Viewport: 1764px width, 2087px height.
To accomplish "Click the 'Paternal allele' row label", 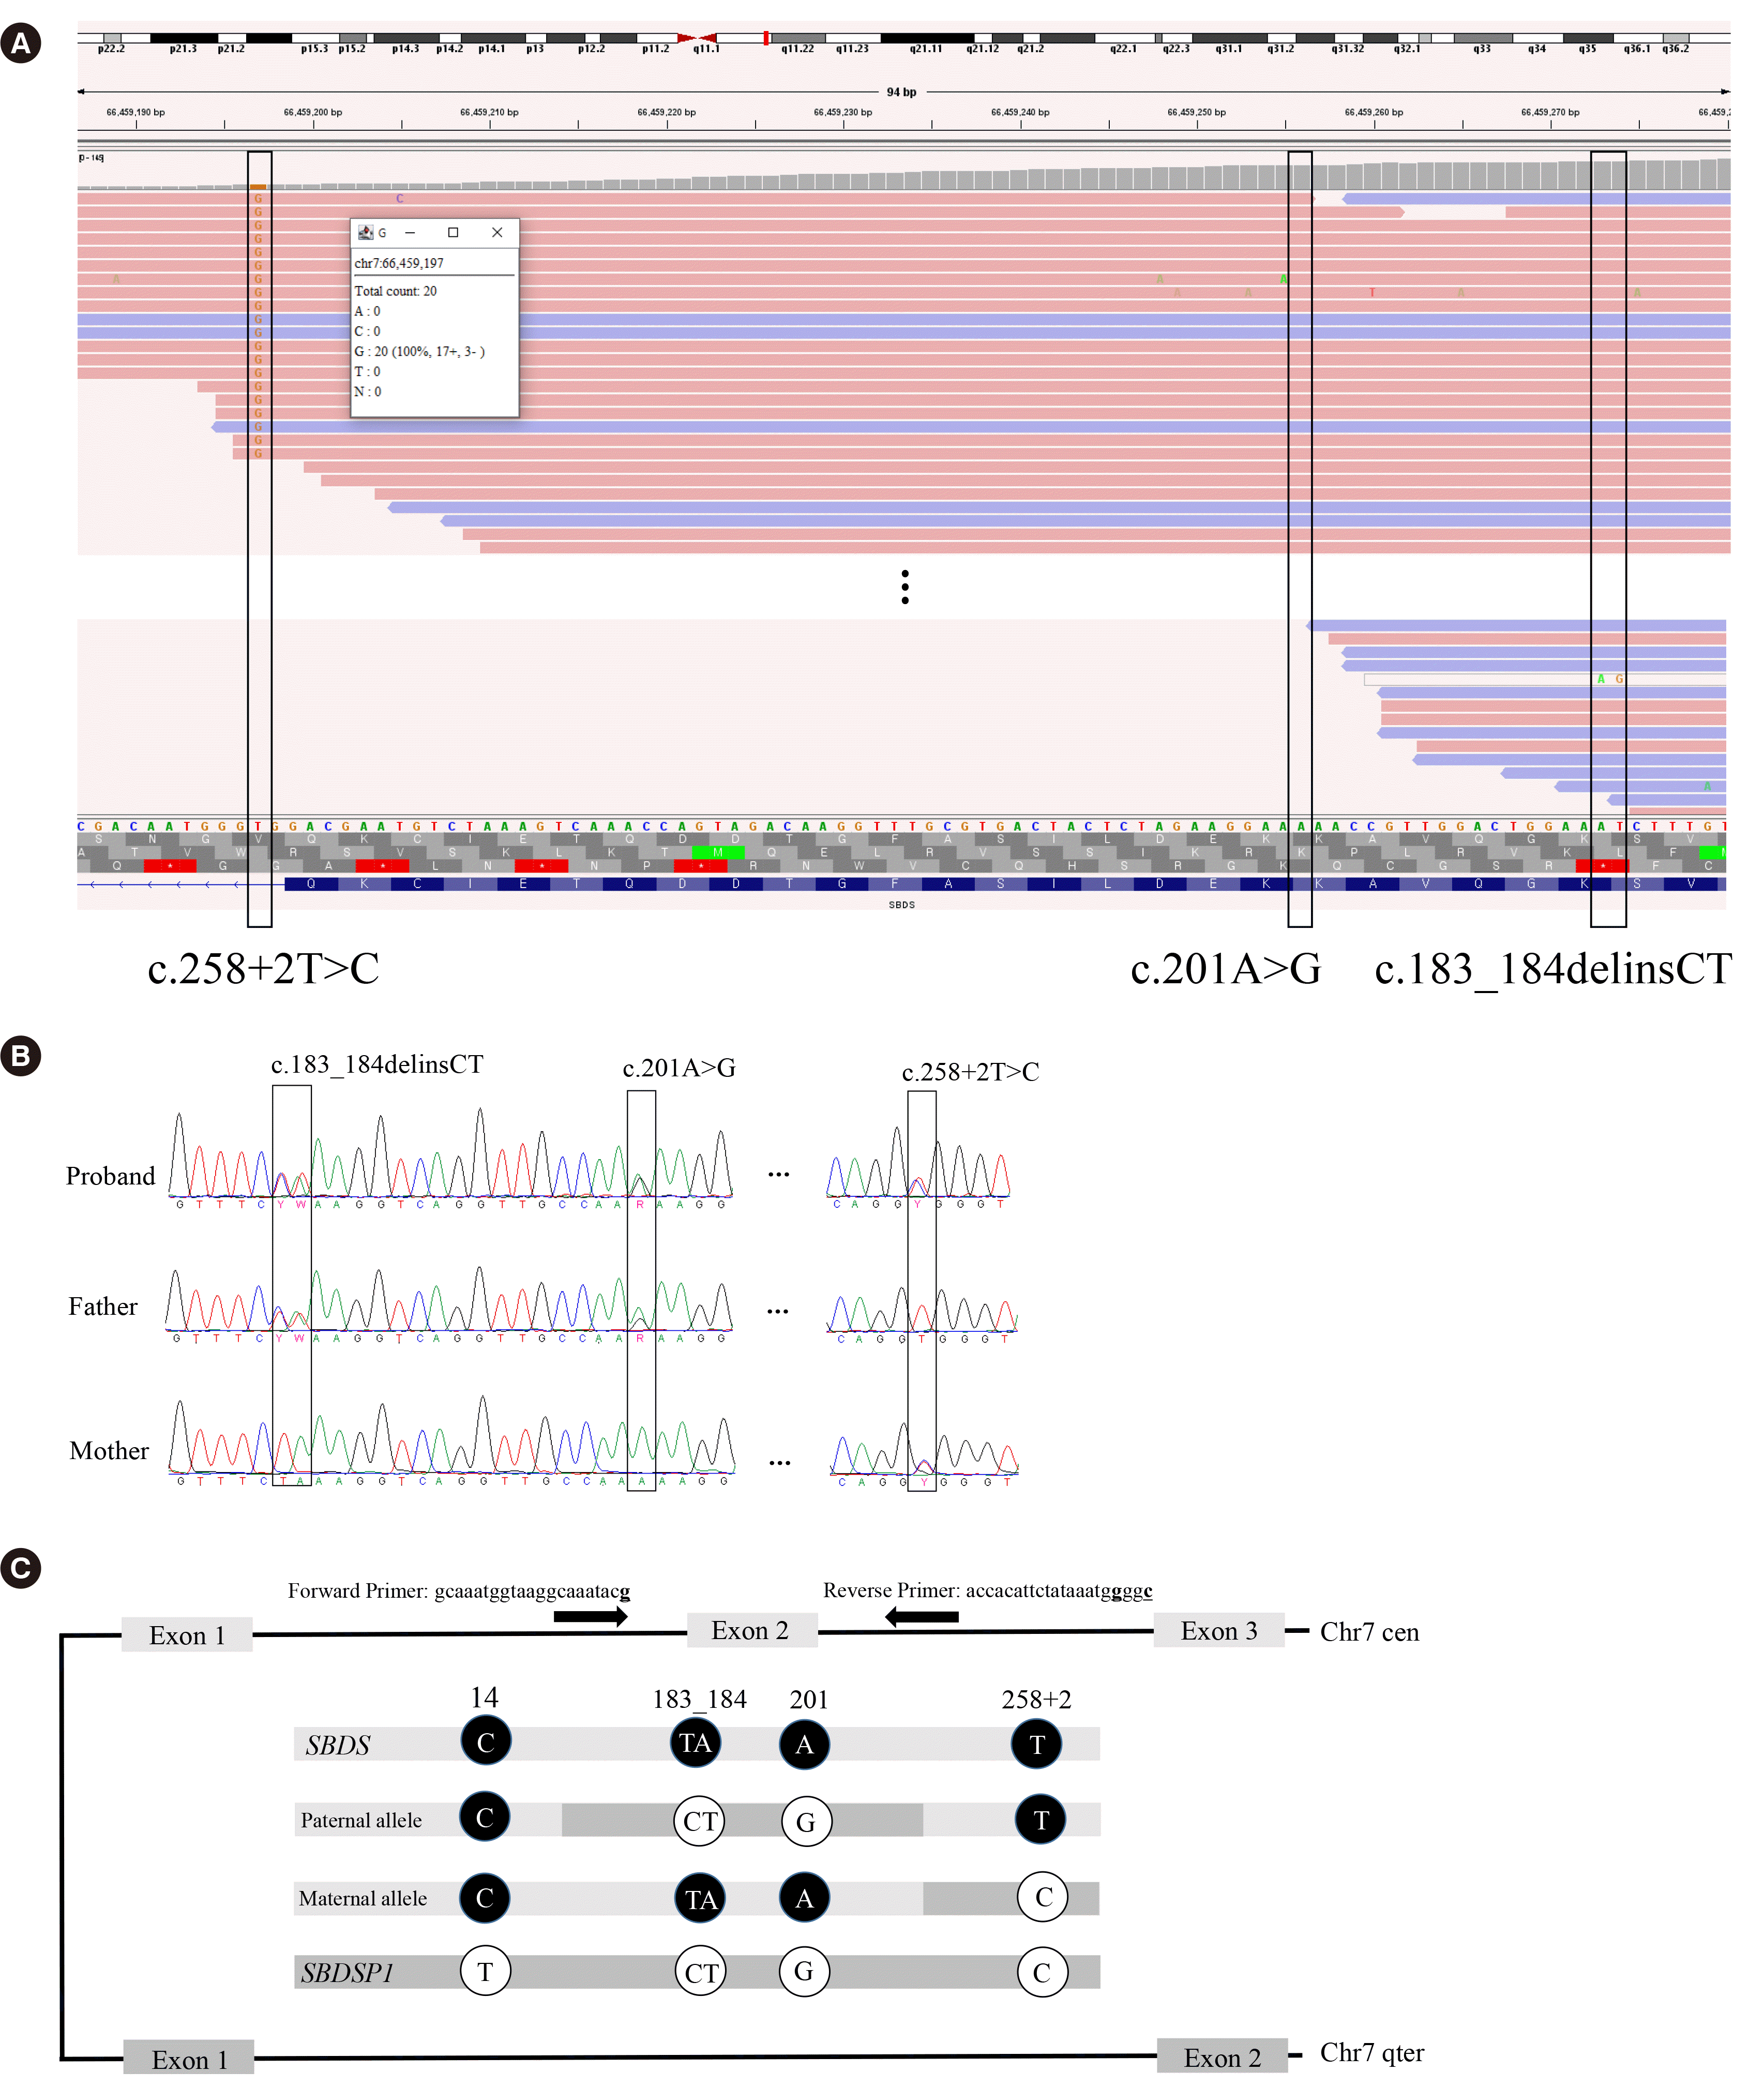I will [x=361, y=1820].
